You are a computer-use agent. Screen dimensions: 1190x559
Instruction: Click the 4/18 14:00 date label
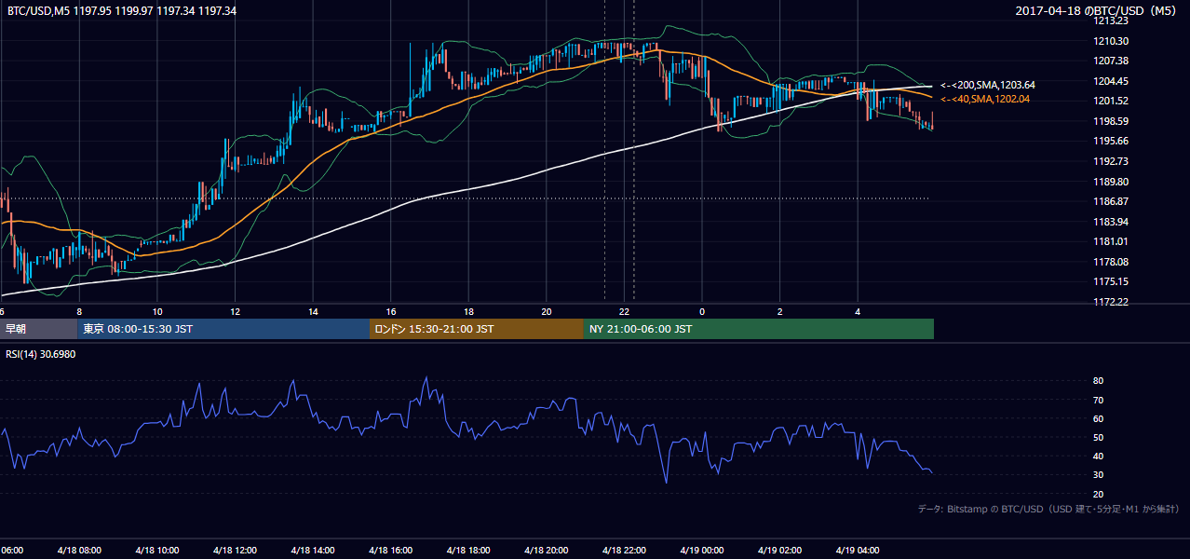pos(313,551)
